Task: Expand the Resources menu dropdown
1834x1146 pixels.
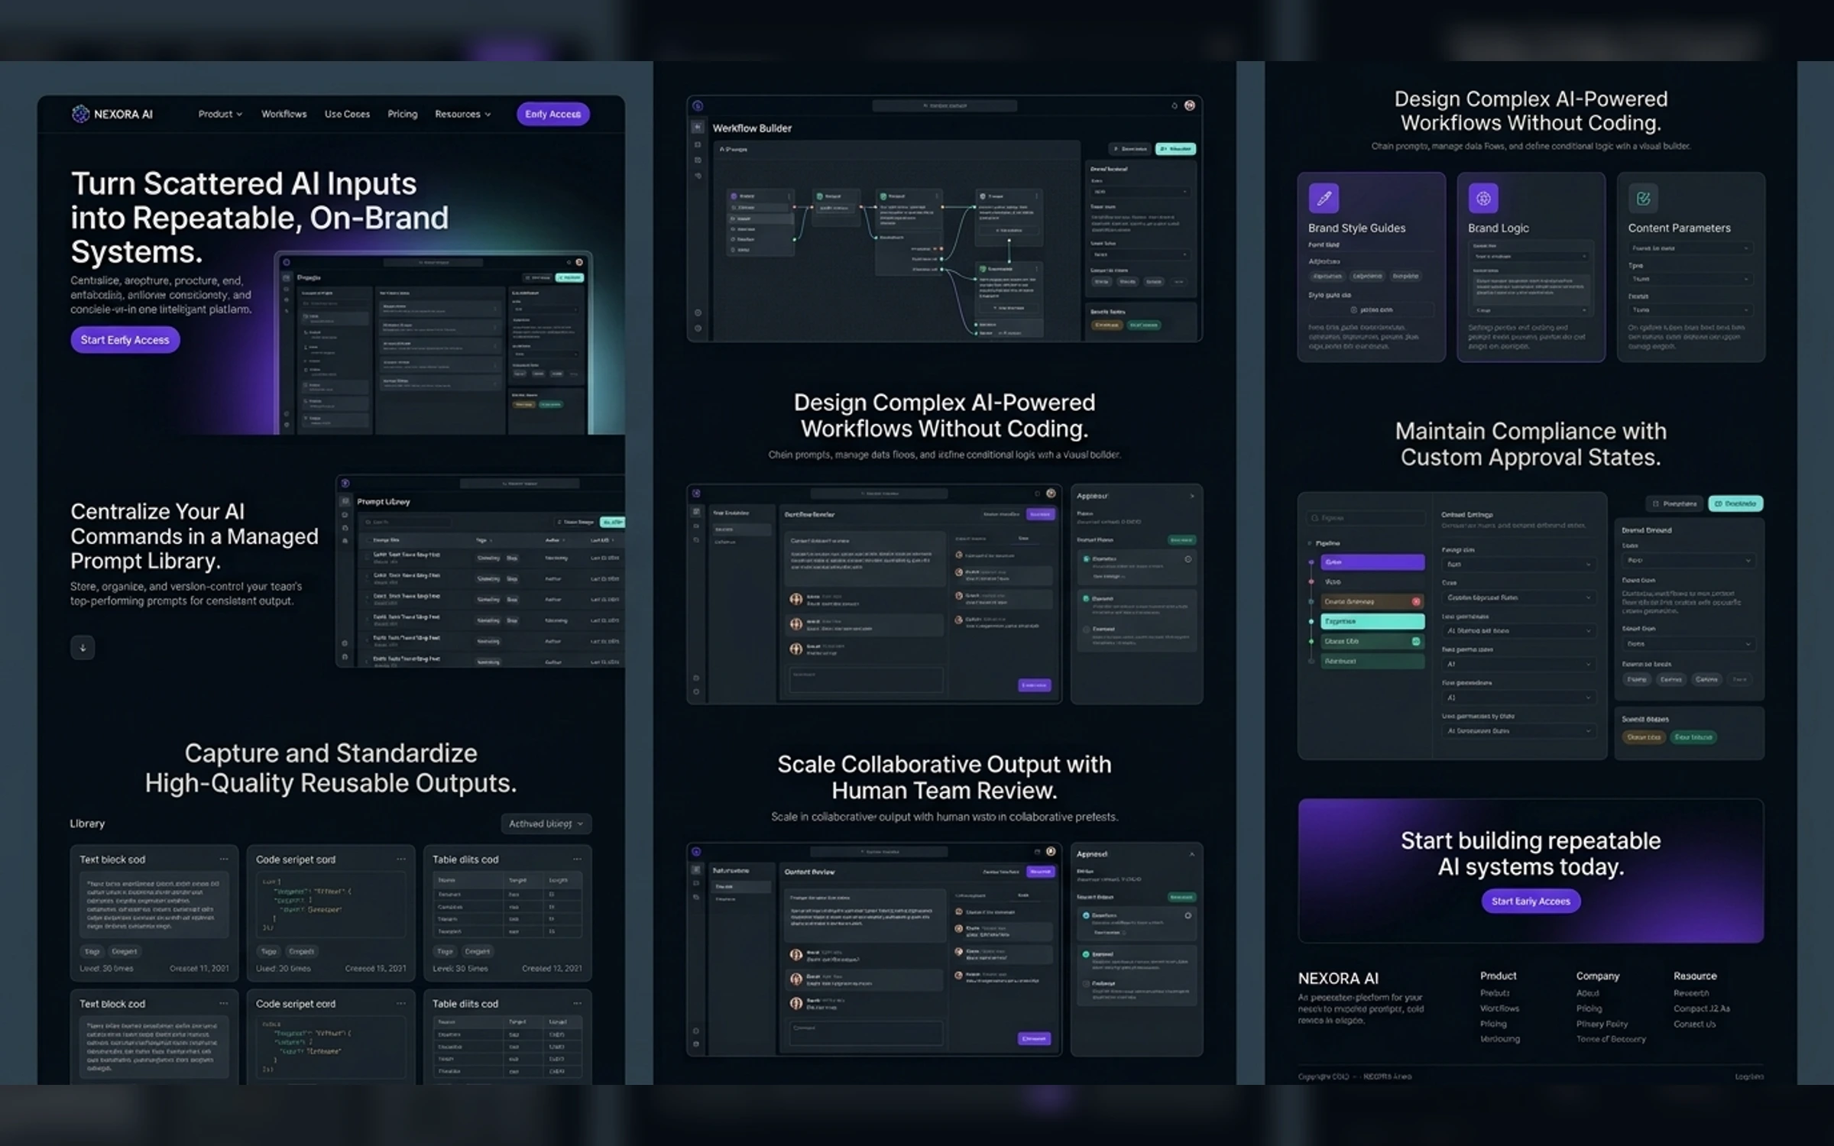Action: click(463, 114)
